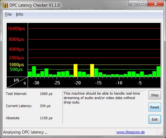
Task: Click the yellow 1000µs scale label
Action: coord(17,65)
